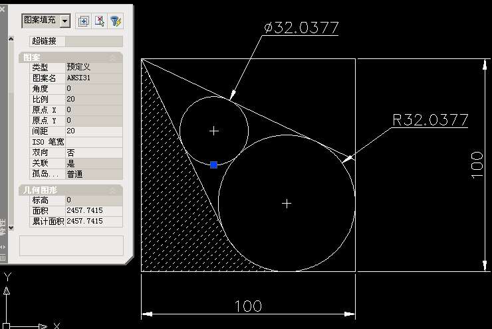Viewport: 492px width, 329px height.
Task: Edit the 角度 value field
Action: click(94, 88)
